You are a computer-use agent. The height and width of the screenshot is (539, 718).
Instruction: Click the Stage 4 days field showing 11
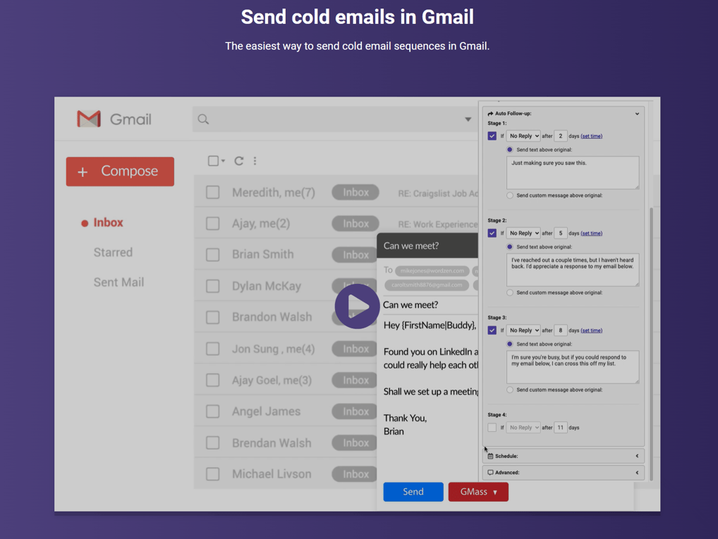coord(561,428)
